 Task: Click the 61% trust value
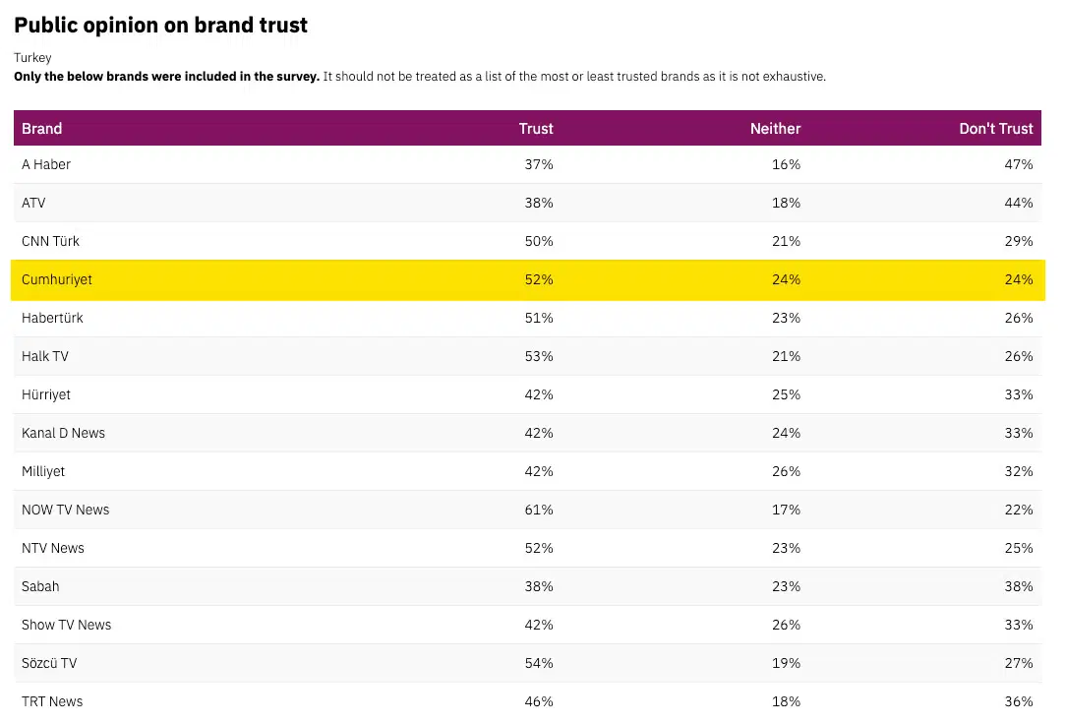[539, 510]
